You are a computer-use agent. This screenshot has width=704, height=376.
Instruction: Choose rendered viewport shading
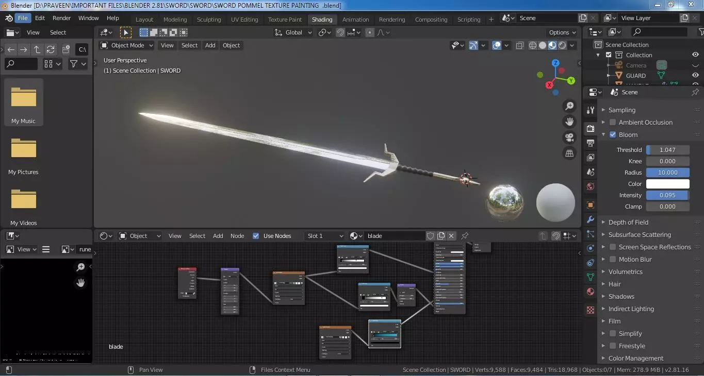[562, 45]
